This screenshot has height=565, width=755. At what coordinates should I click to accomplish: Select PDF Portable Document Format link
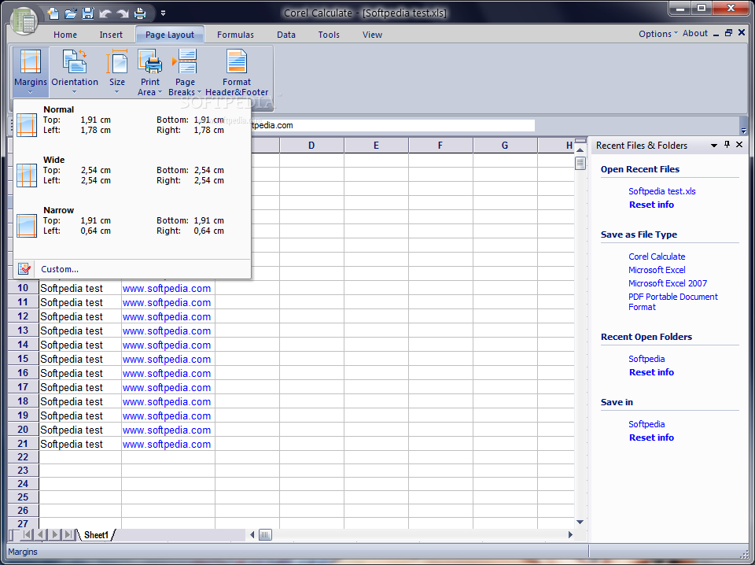672,302
